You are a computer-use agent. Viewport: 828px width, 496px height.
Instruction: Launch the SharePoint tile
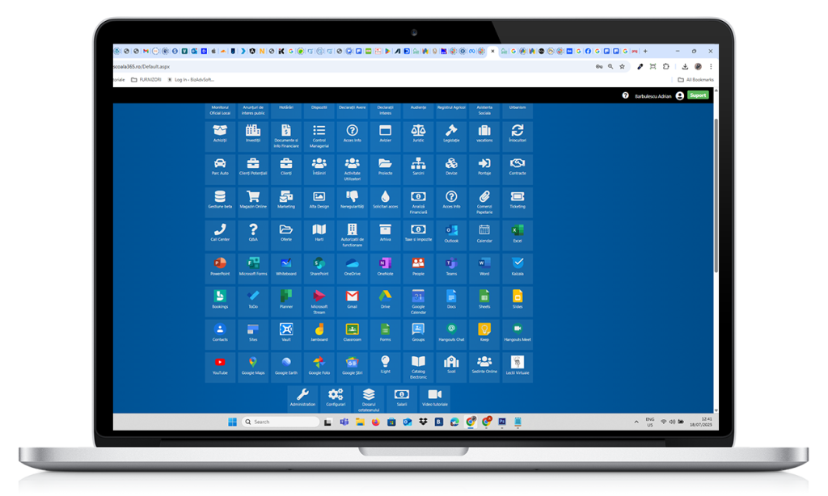pos(319,268)
